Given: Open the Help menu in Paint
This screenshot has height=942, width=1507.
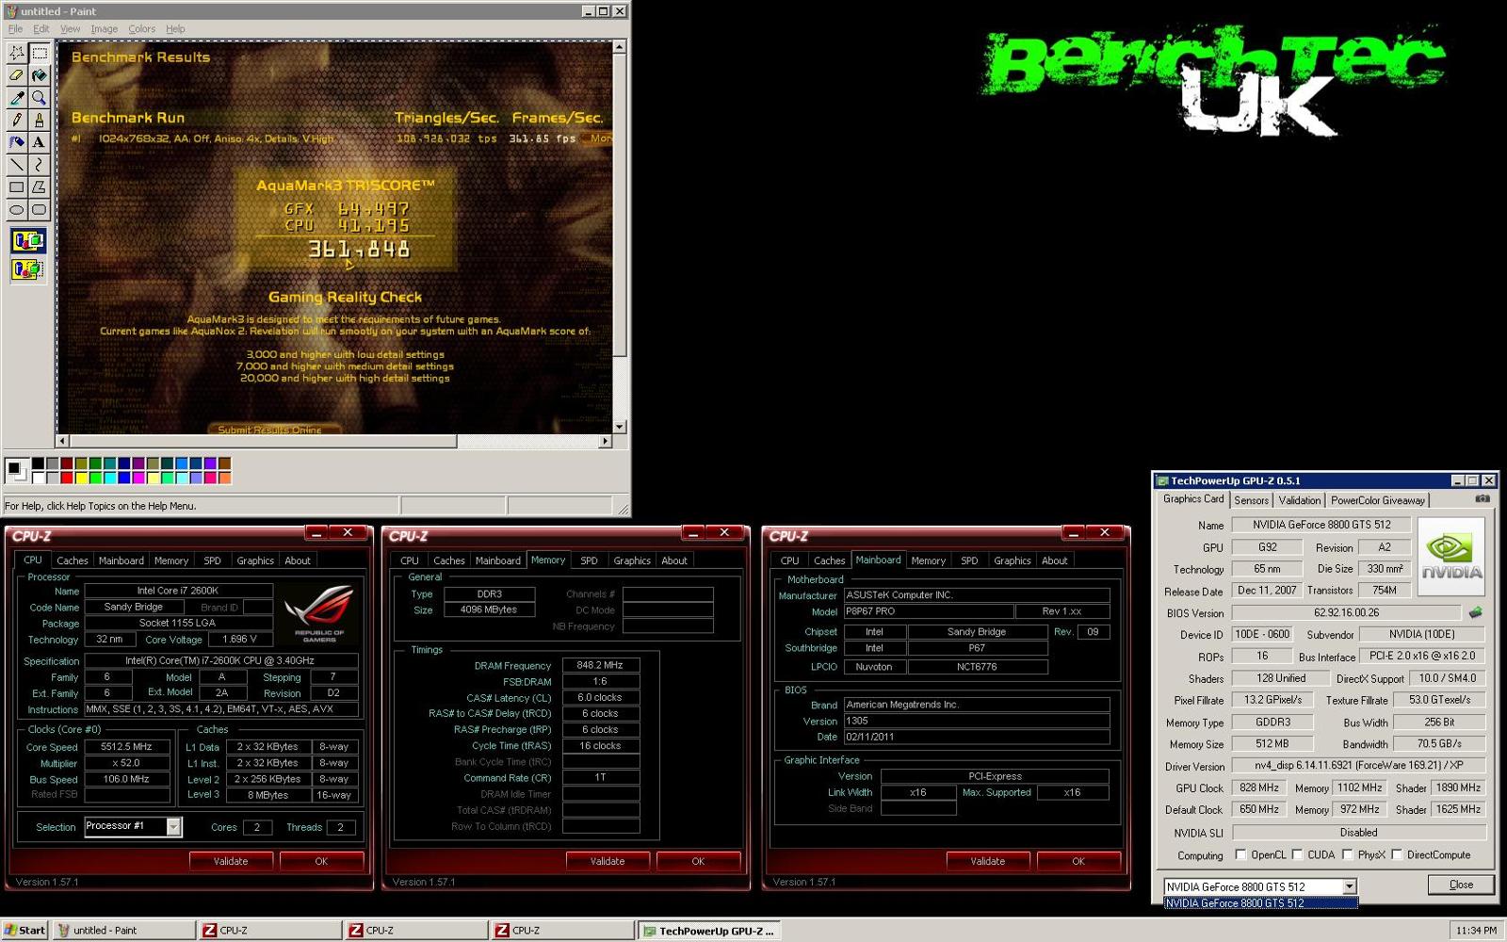Looking at the screenshot, I should [x=175, y=29].
